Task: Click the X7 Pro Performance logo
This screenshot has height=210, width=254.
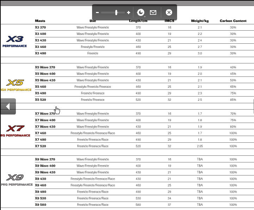Action: tap(15, 130)
